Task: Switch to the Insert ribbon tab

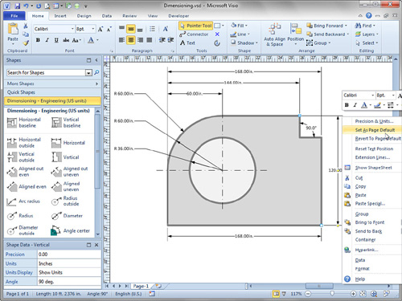Action: click(60, 16)
